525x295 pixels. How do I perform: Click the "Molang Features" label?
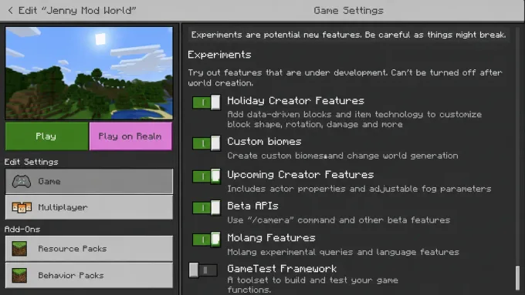(271, 238)
